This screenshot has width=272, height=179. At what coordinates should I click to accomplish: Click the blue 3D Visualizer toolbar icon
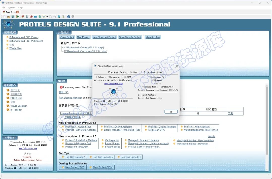pyautogui.click(x=36, y=17)
